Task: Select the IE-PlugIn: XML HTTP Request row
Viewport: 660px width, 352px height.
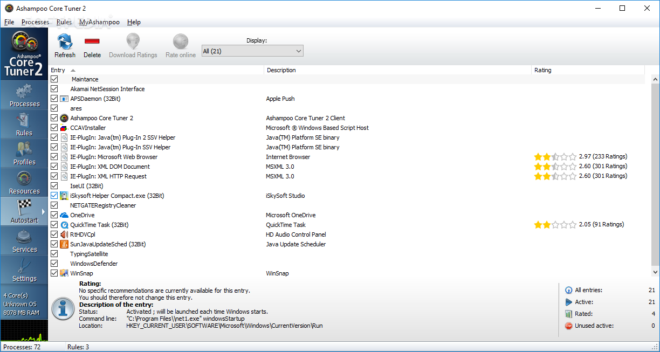Action: [346, 176]
